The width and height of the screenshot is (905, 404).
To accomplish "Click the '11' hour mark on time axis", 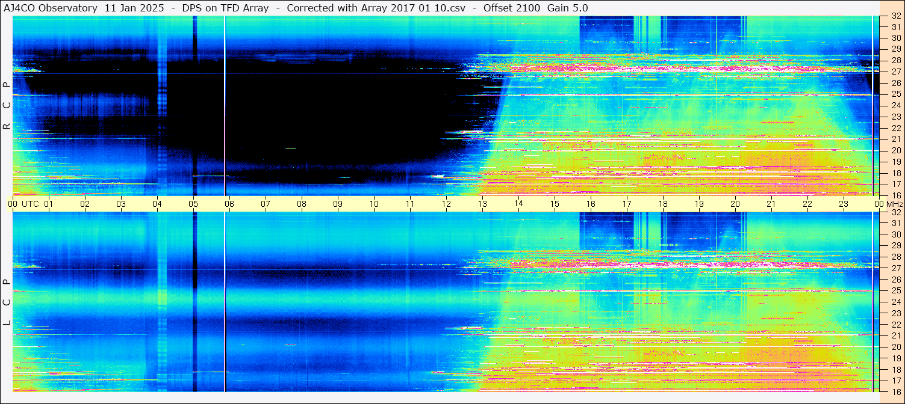I will (x=410, y=204).
